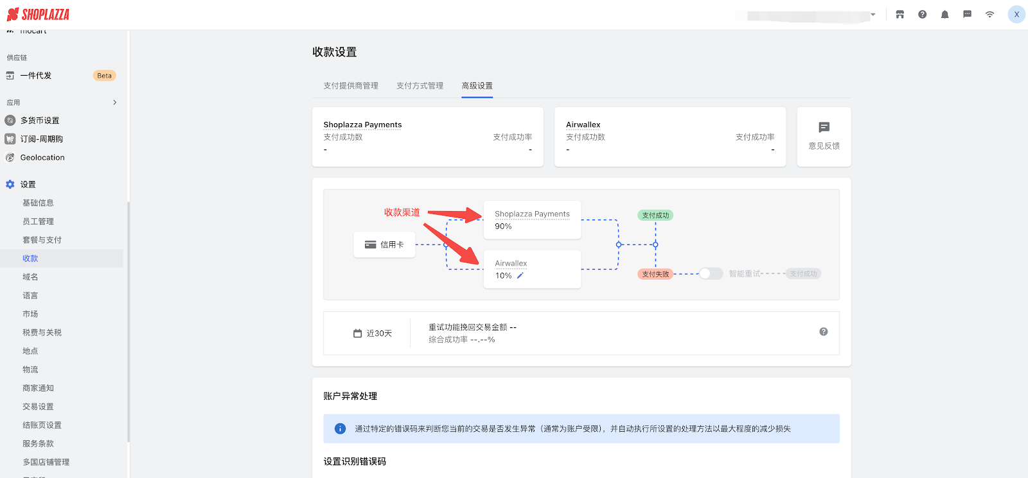This screenshot has height=478, width=1028.
Task: Open 服务条款 settings page
Action: pos(38,443)
